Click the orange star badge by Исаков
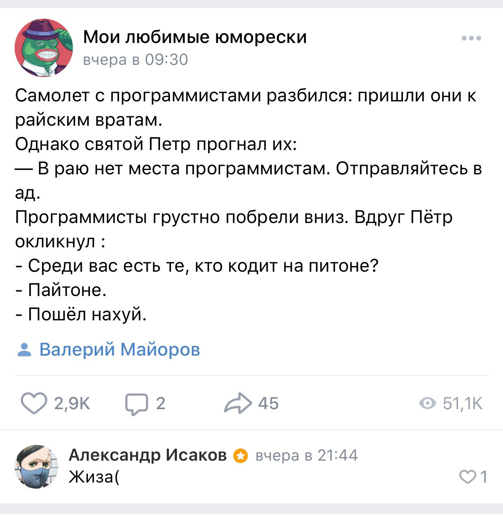The height and width of the screenshot is (515, 503). 240,456
